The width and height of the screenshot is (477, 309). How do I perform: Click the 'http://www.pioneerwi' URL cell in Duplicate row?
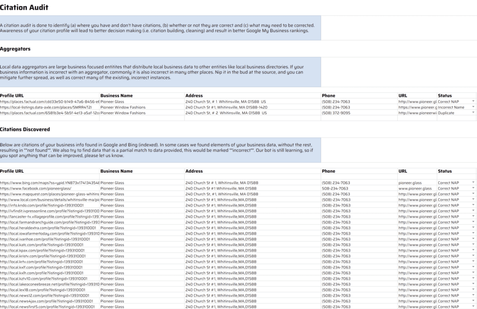click(417, 113)
